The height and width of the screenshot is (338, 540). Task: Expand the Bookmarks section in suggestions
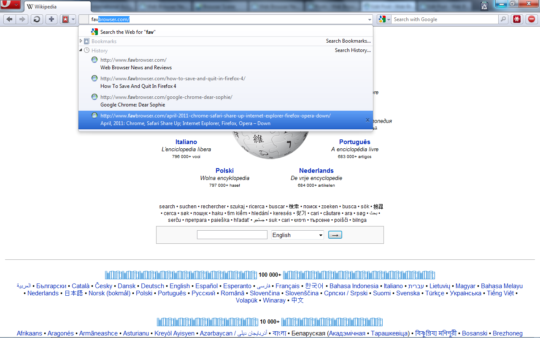point(81,41)
